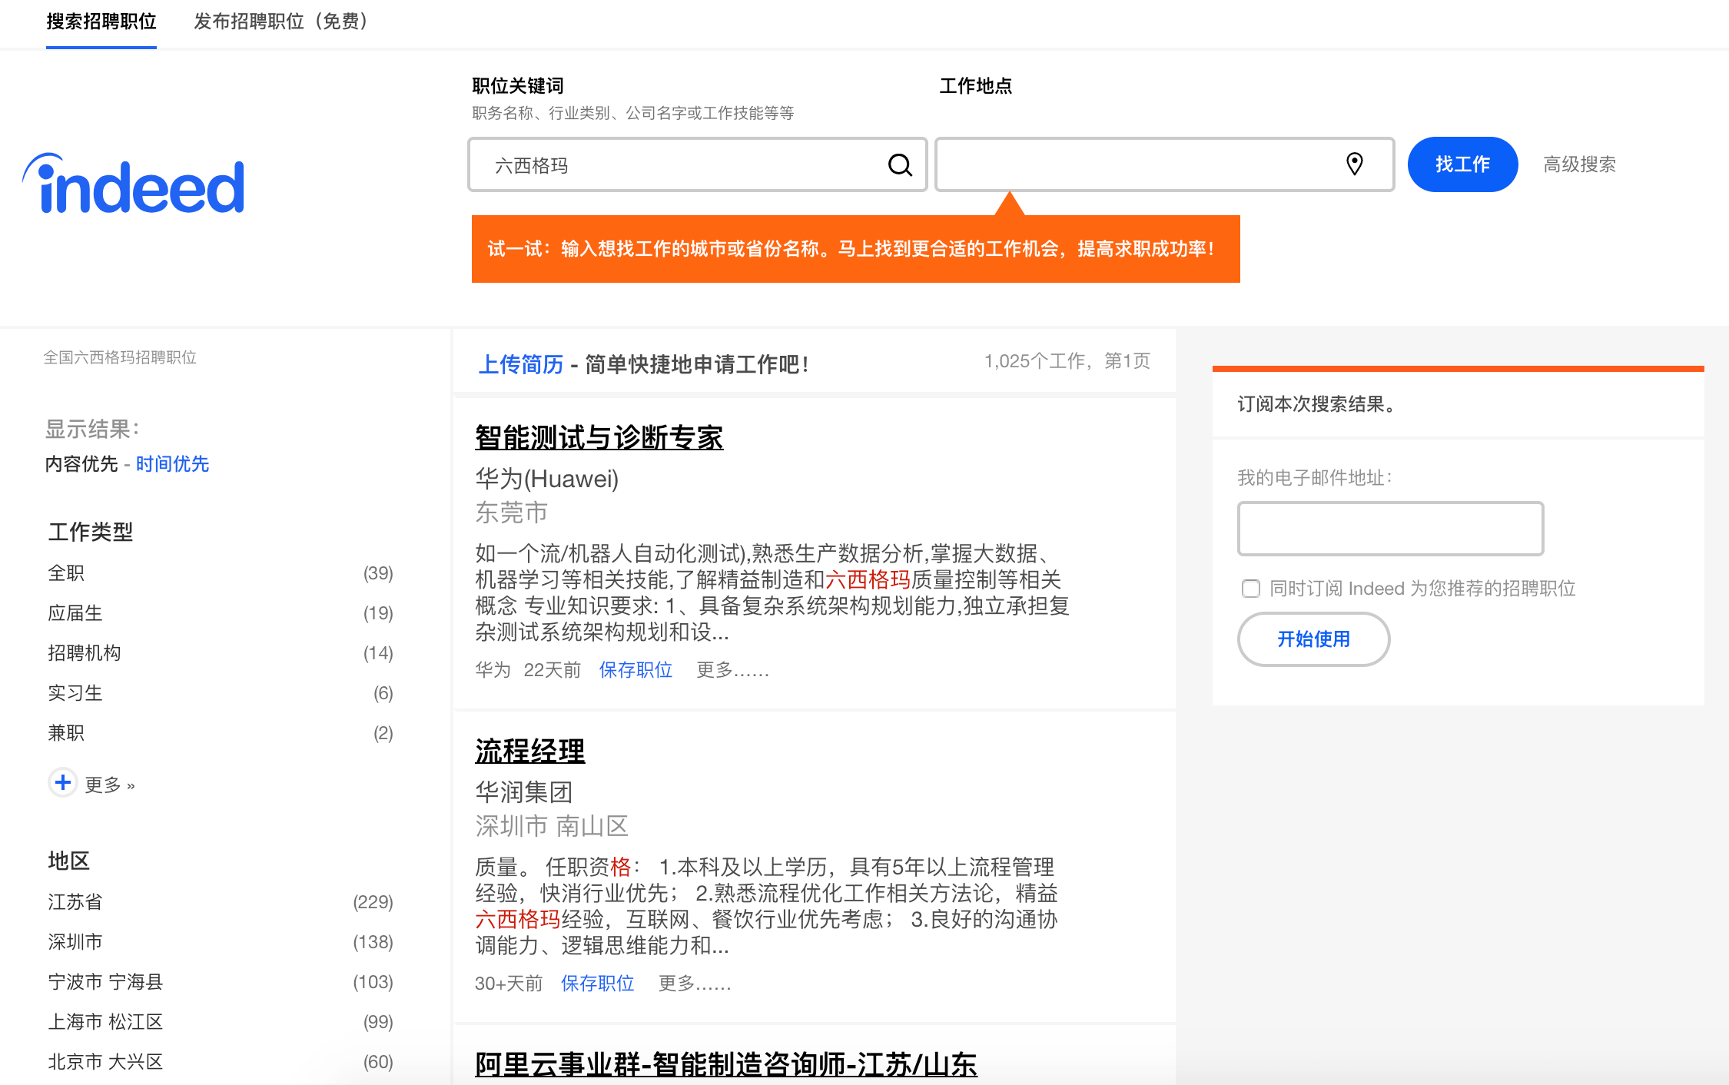Click the search magnifier icon
The height and width of the screenshot is (1085, 1729).
click(x=900, y=164)
